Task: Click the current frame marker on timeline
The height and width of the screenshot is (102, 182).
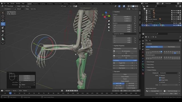Action: (10, 93)
